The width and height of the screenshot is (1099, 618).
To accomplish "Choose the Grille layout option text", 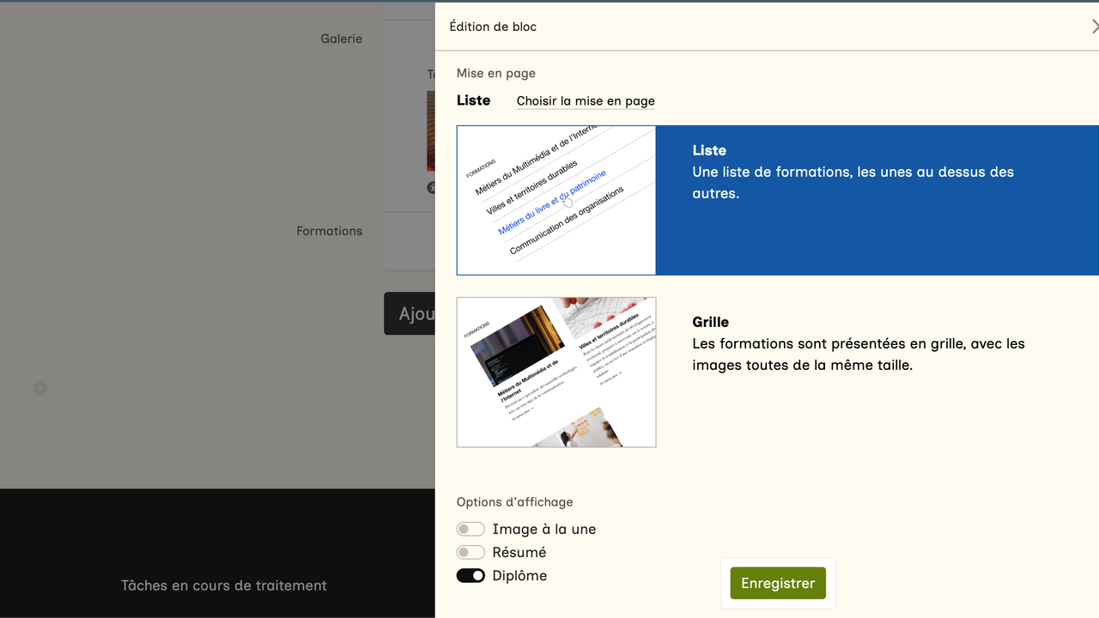I will point(859,344).
